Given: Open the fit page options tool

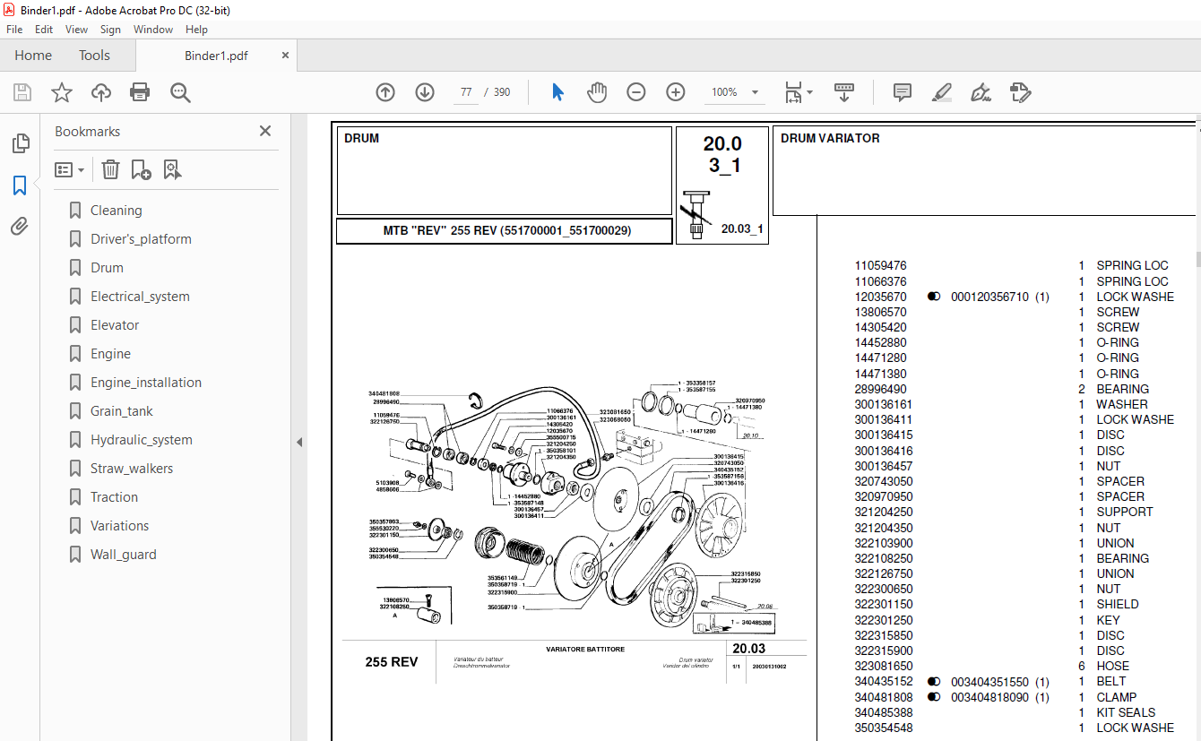Looking at the screenshot, I should coord(798,92).
